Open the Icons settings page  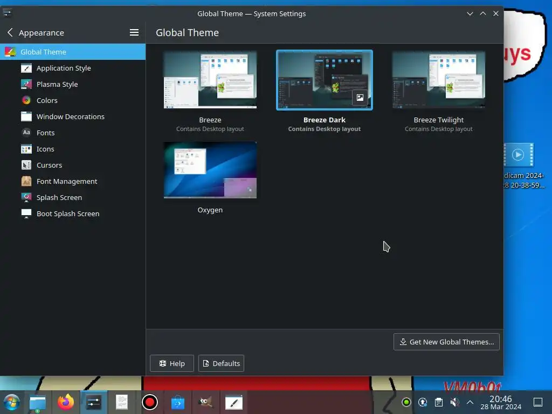coord(73,149)
